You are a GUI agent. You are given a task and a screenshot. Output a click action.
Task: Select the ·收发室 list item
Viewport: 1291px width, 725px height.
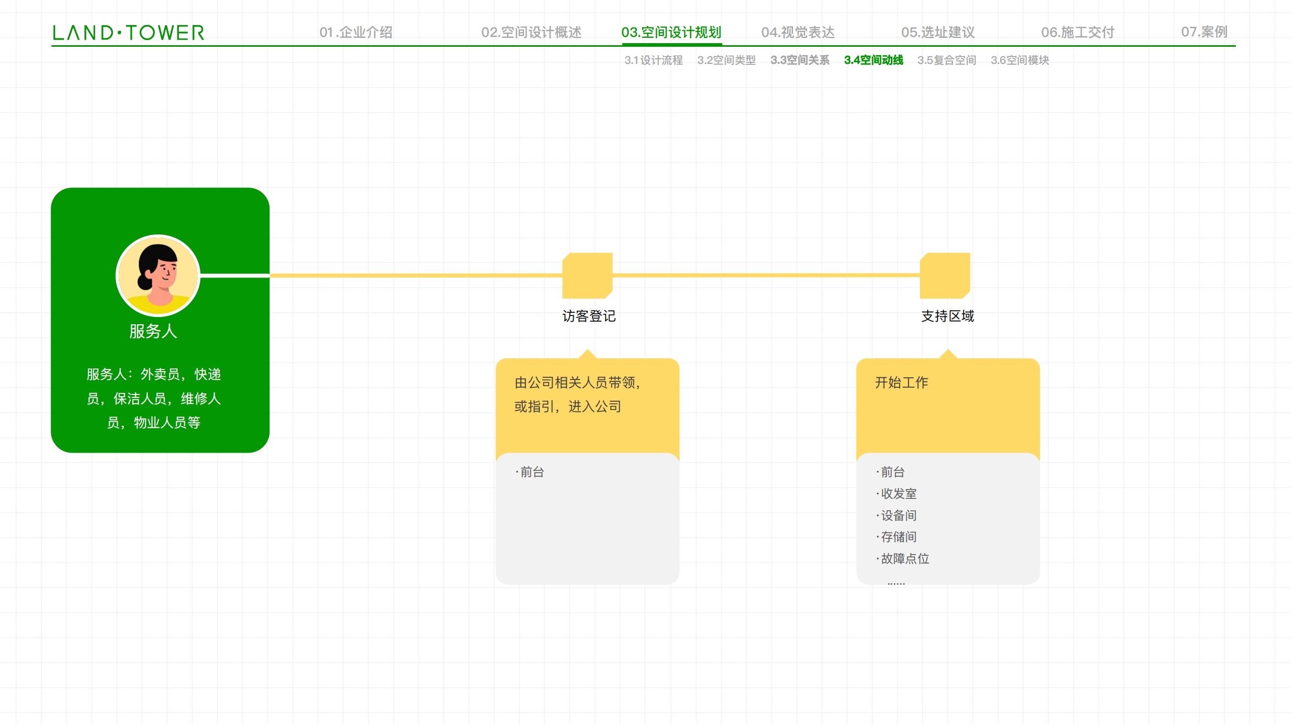[x=897, y=494]
